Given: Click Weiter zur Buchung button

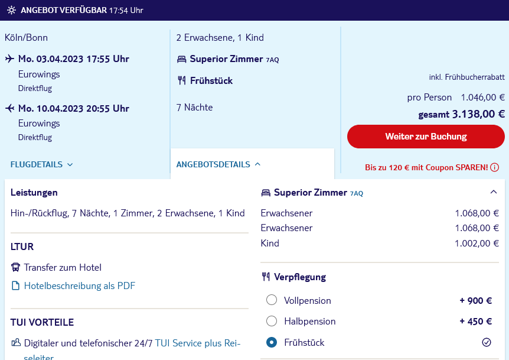Looking at the screenshot, I should pyautogui.click(x=426, y=137).
